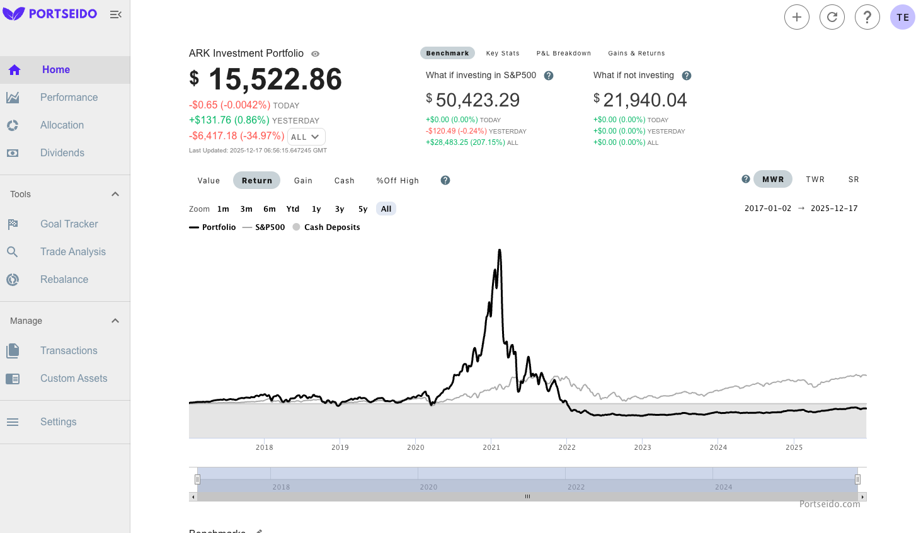The height and width of the screenshot is (533, 921).
Task: Toggle portfolio value visibility eye icon
Action: (316, 54)
